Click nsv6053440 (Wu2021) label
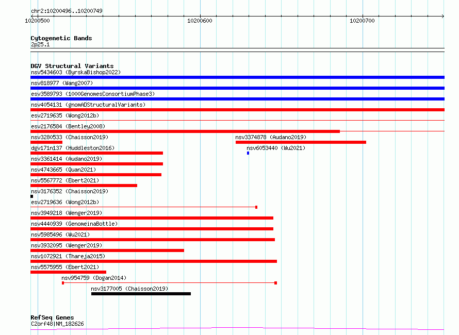Viewport: 459px width, 335px height. pos(276,148)
